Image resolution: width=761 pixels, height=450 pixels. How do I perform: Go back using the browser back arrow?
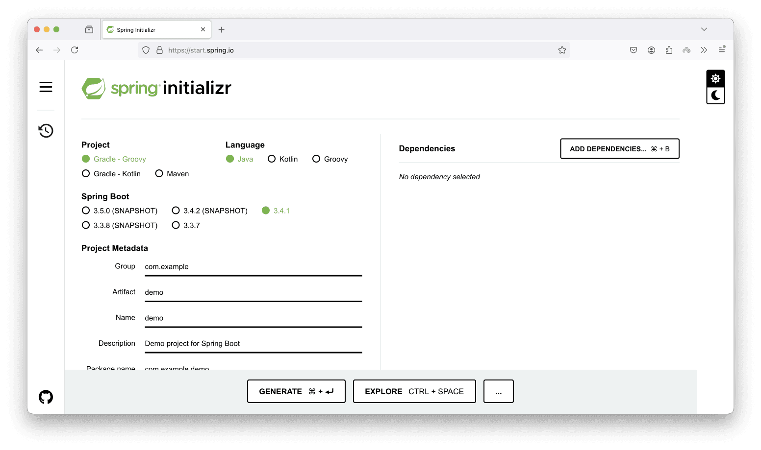click(39, 50)
